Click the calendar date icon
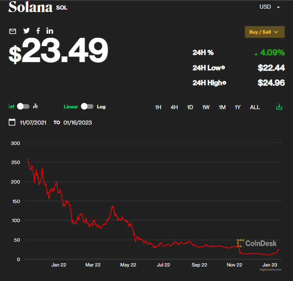 coord(12,122)
